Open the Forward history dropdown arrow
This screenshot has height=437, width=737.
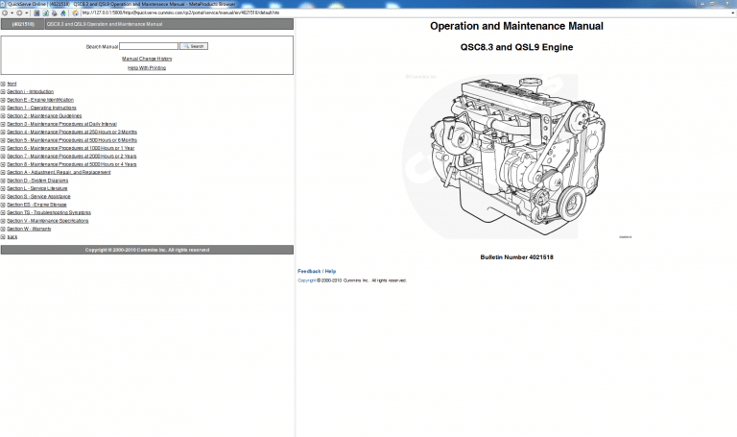[26, 13]
